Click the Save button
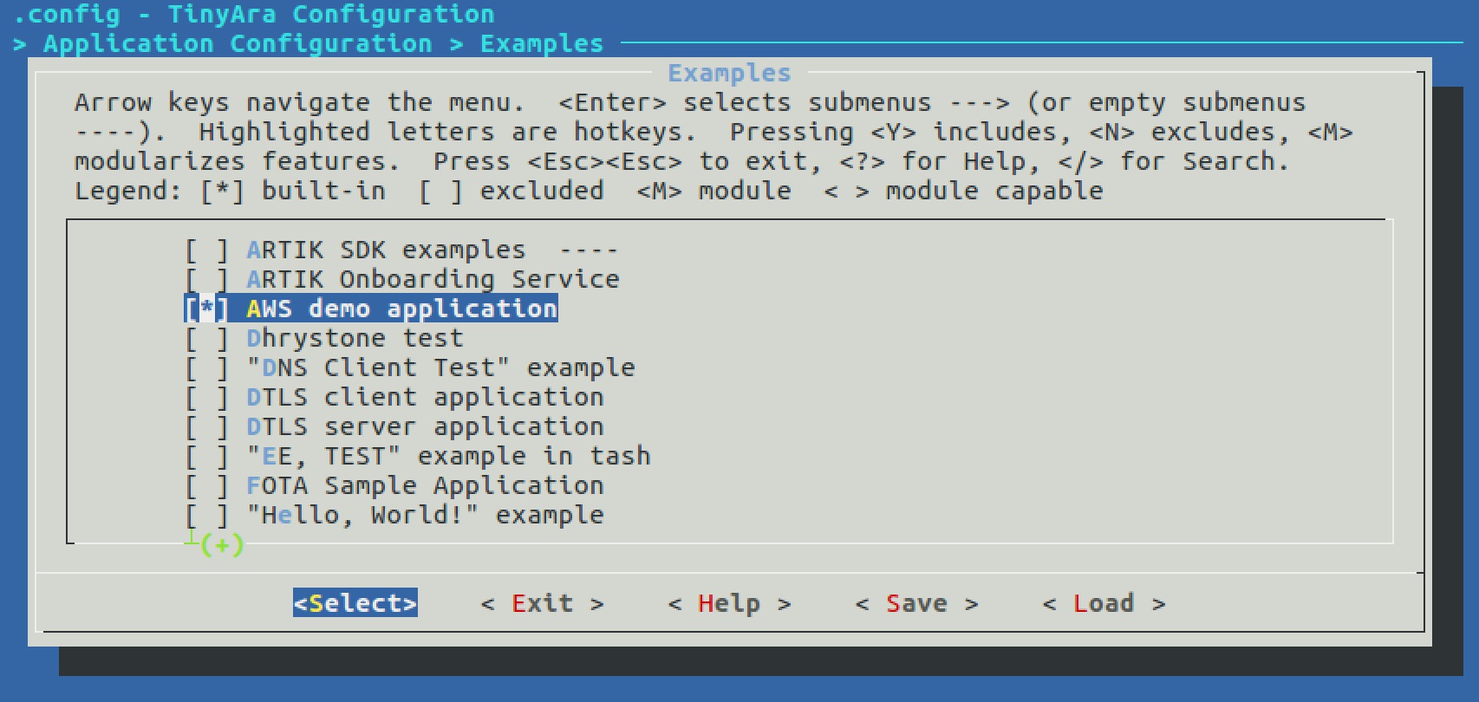The height and width of the screenshot is (702, 1479). click(916, 603)
